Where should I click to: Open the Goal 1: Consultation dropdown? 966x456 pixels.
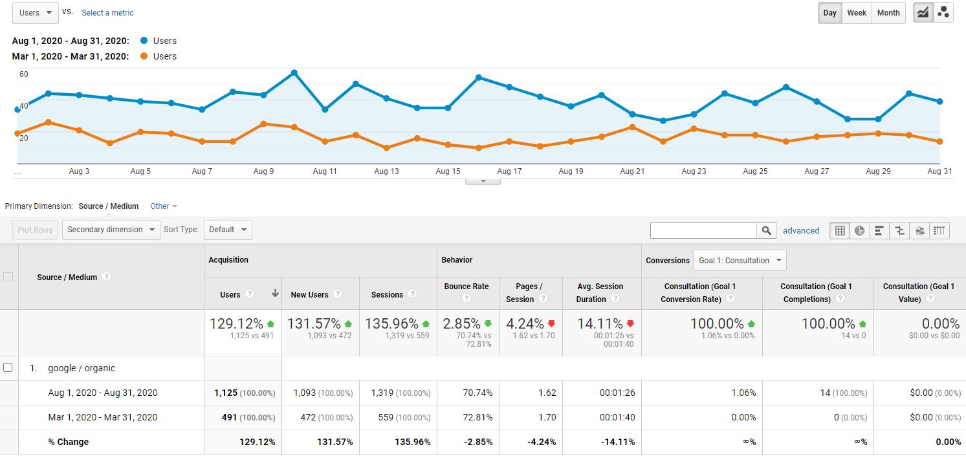click(740, 261)
